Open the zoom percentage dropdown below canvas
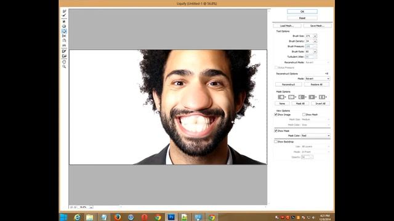394x221 pixels. point(91,207)
